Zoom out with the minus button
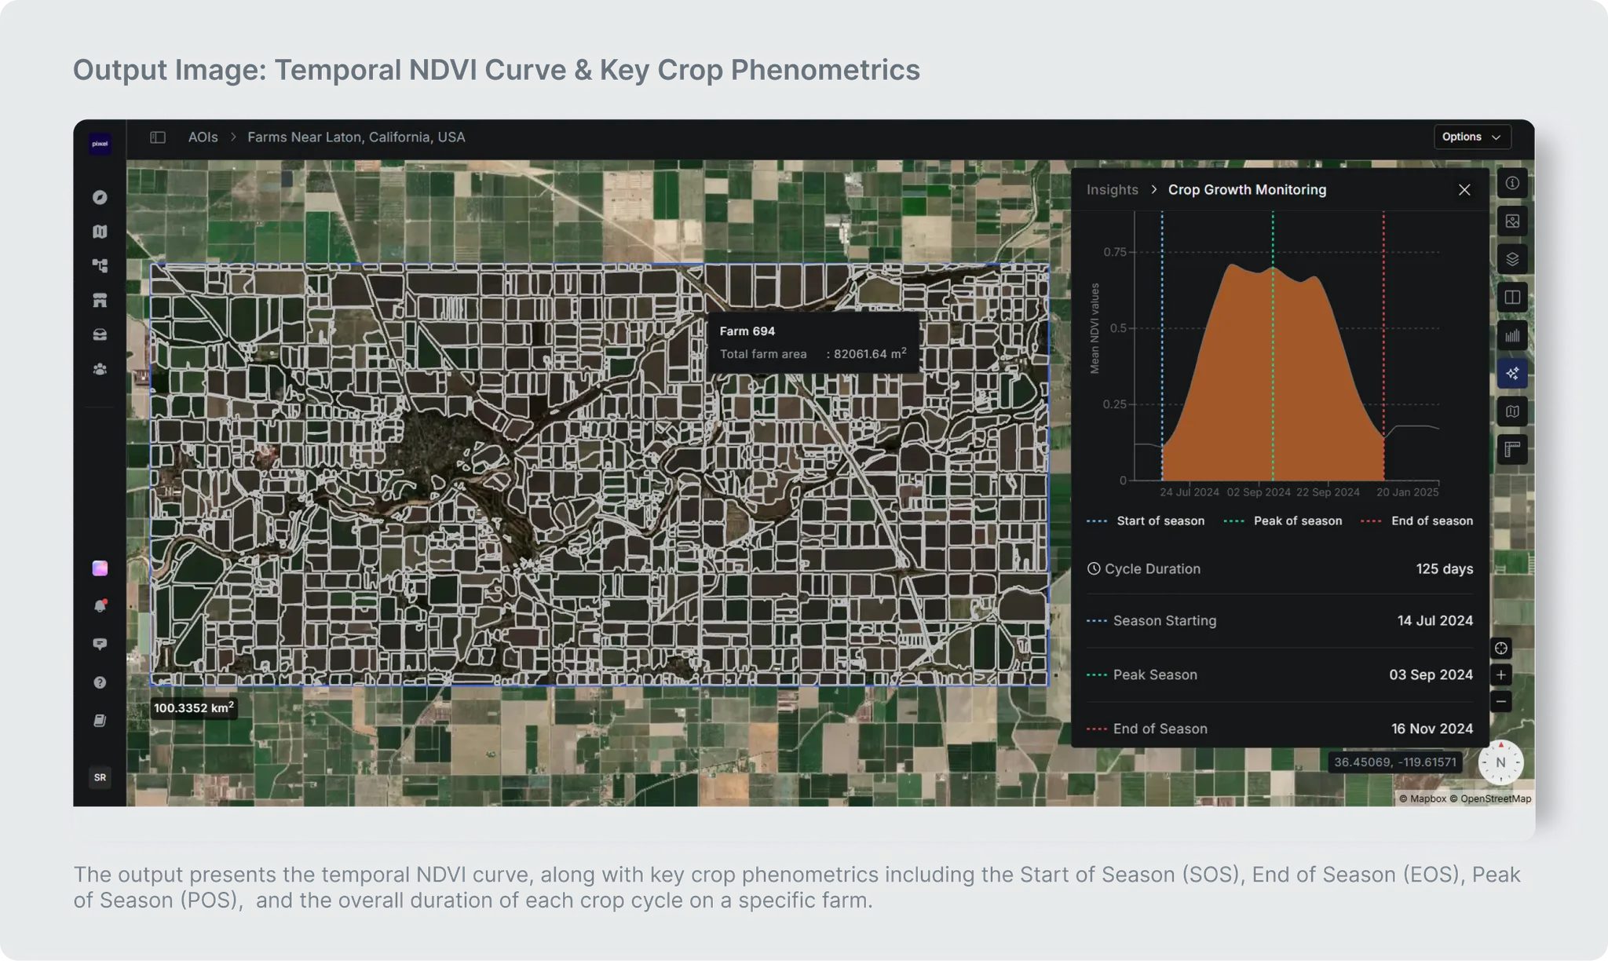The image size is (1608, 961). [x=1501, y=702]
